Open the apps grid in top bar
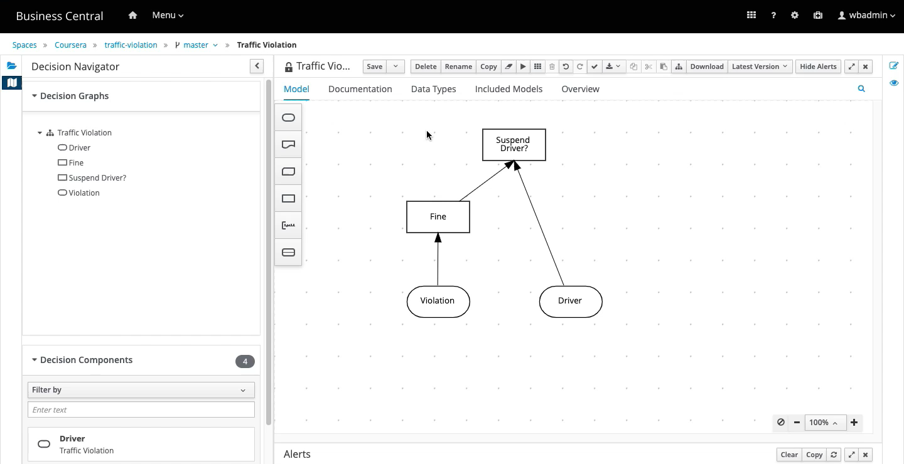The height and width of the screenshot is (464, 904). pyautogui.click(x=751, y=16)
